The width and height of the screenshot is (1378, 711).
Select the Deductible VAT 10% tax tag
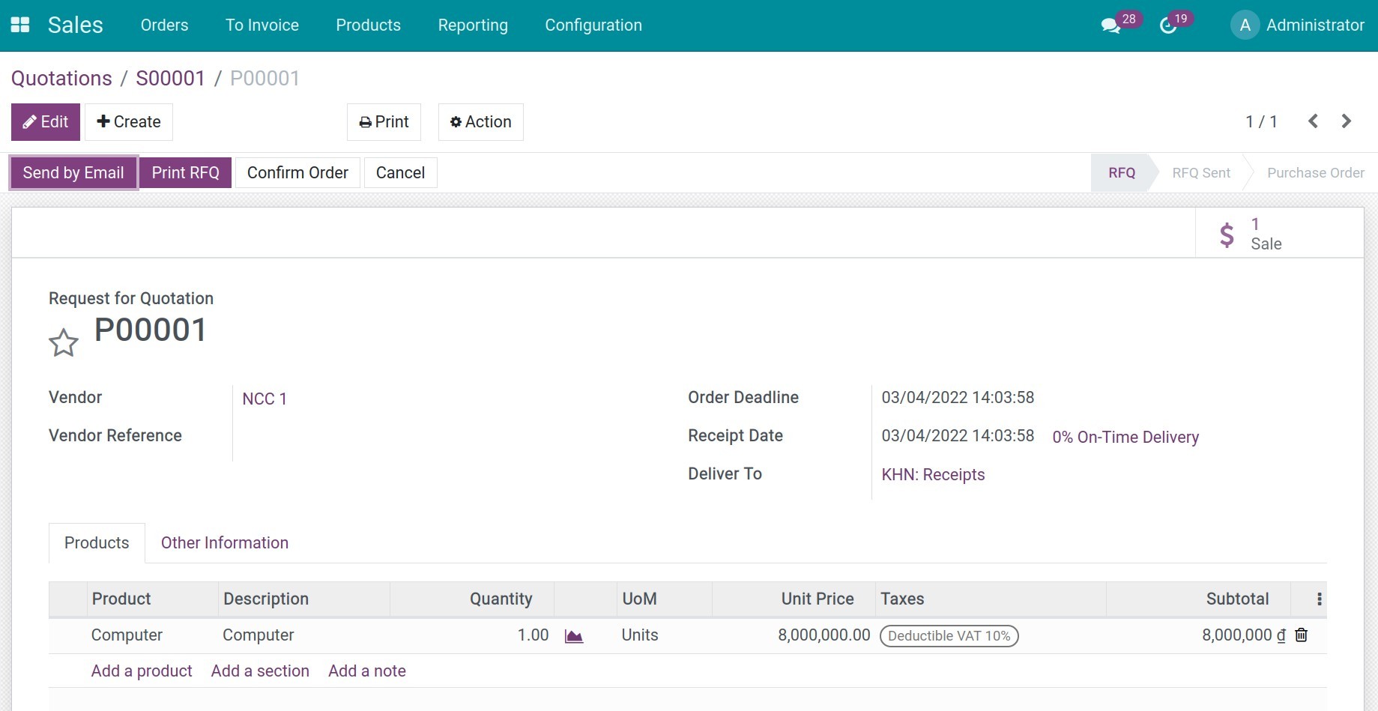949,635
